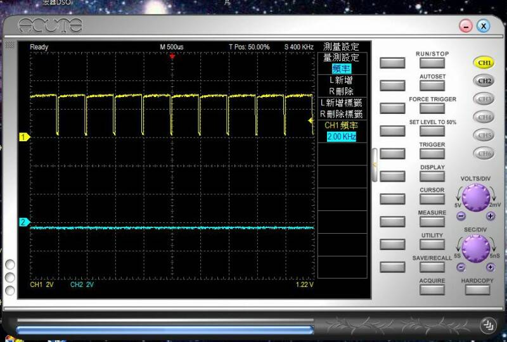Increase SEC/DIV with plus button

[x=491, y=267]
